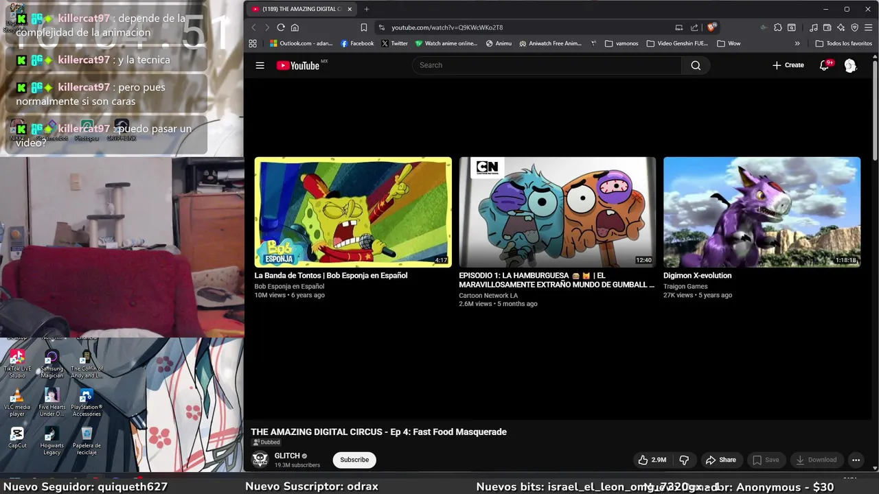Open the Leo AI sparkle icon

tap(841, 27)
